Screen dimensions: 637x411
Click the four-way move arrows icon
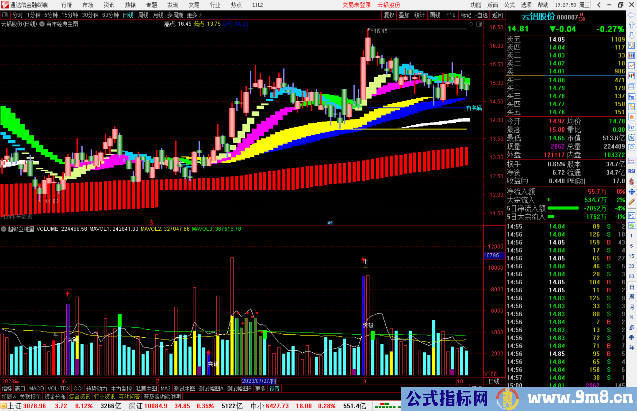point(631,192)
